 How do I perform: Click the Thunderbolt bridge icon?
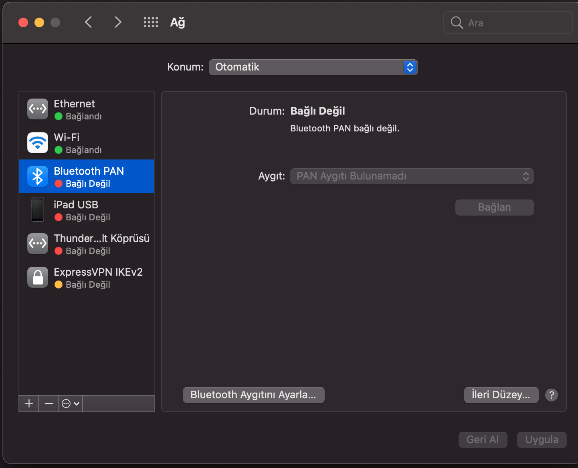(38, 244)
